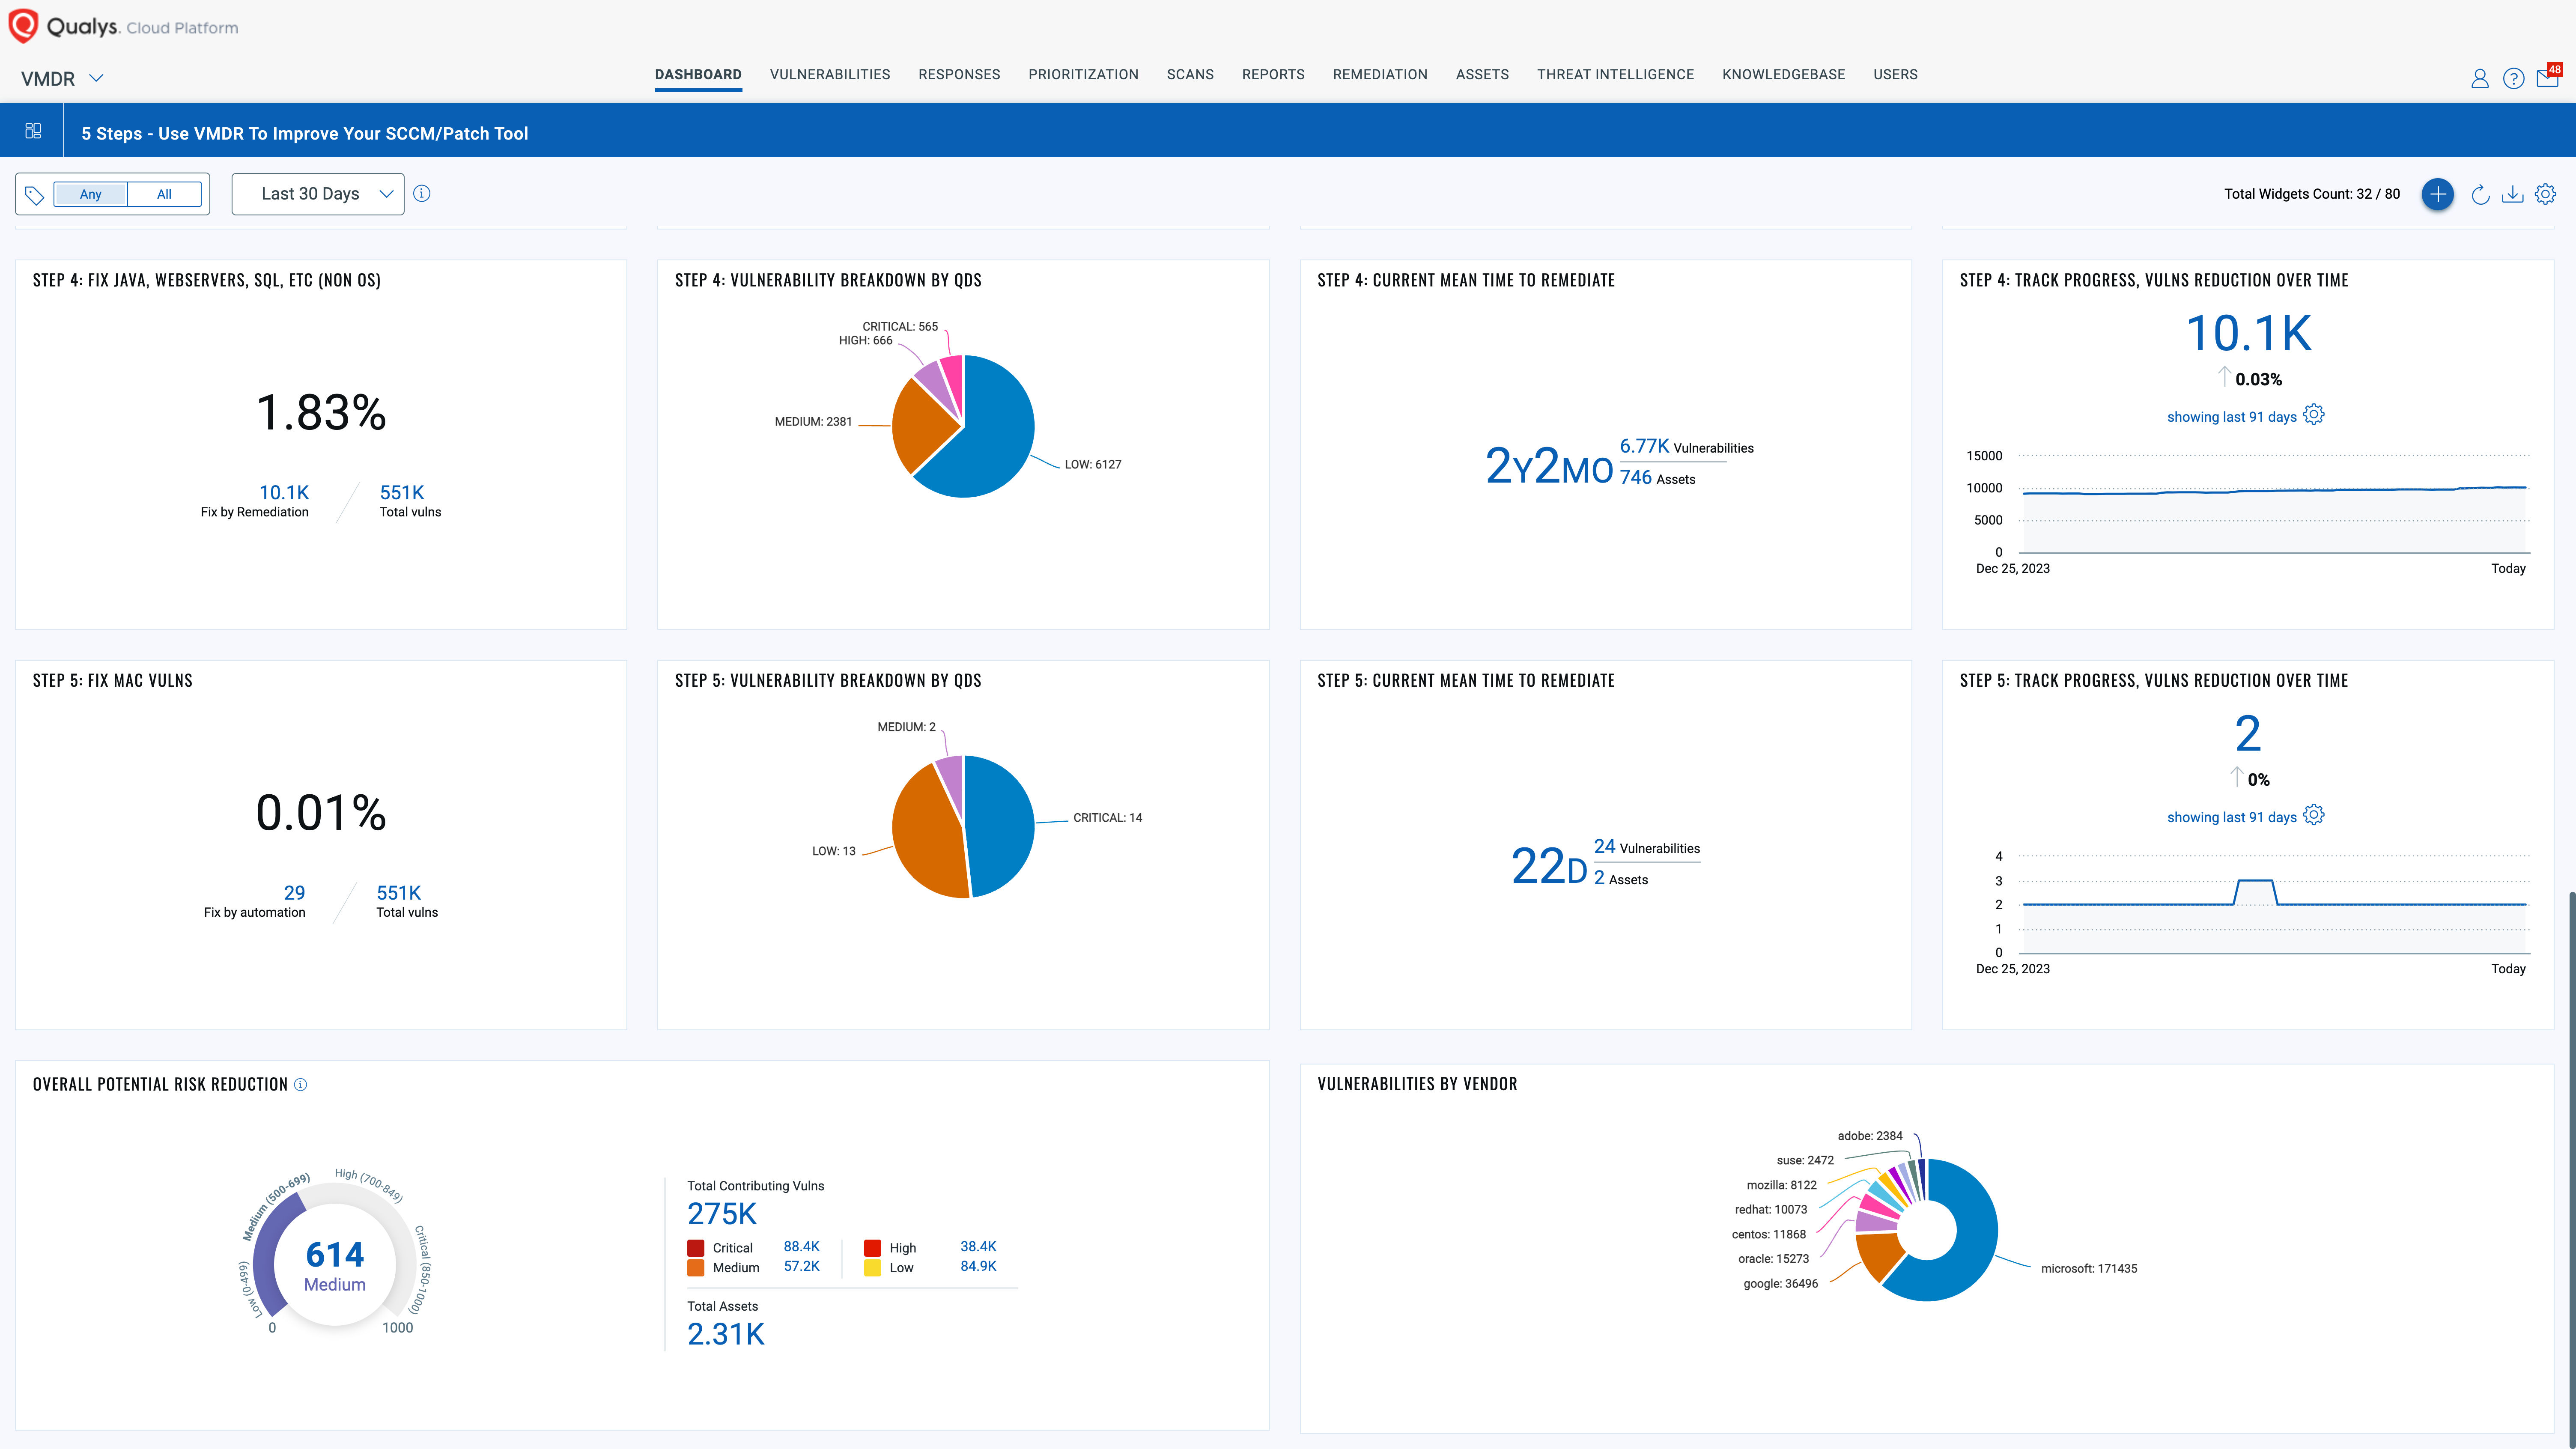Download the dashboard export
This screenshot has width=2576, height=1449.
click(2512, 195)
